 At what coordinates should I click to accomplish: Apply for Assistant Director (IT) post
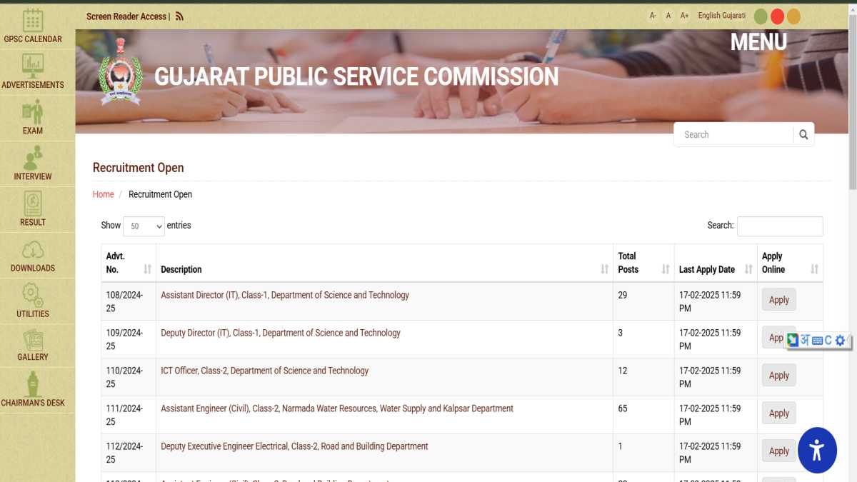(779, 300)
